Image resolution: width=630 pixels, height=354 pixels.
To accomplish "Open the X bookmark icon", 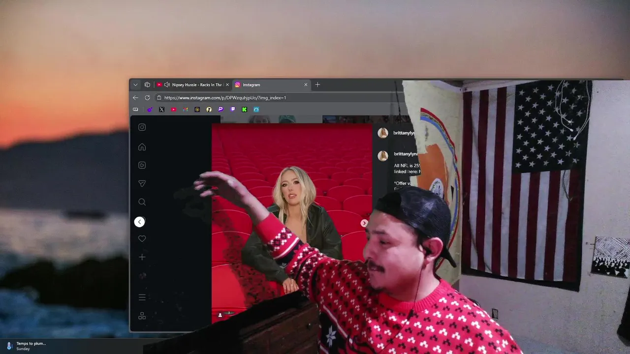I will [161, 109].
